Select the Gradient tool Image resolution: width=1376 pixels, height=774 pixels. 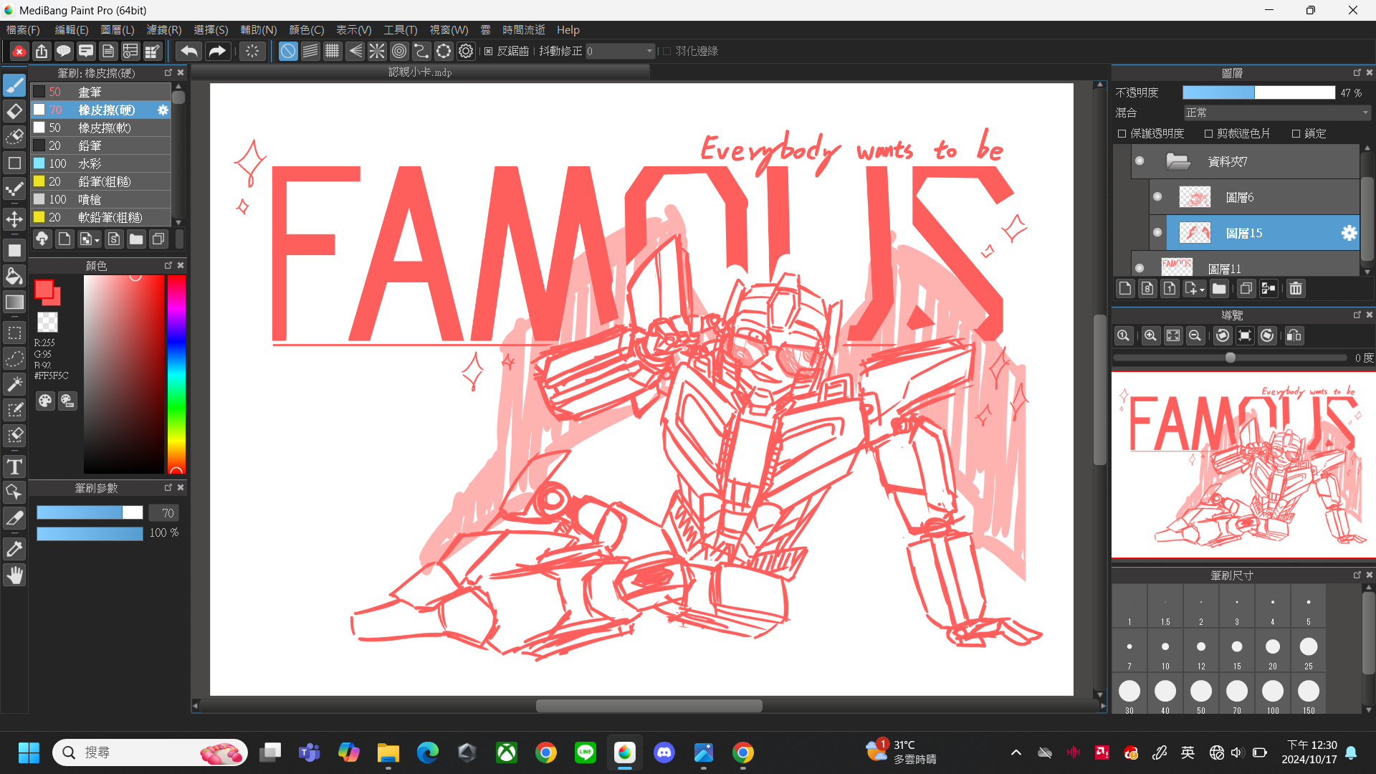pyautogui.click(x=14, y=302)
